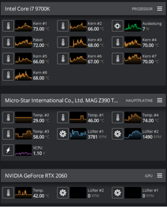Click the Paket temperature thermometer icon
Image resolution: width=167 pixels, height=207 pixels.
click(x=8, y=42)
